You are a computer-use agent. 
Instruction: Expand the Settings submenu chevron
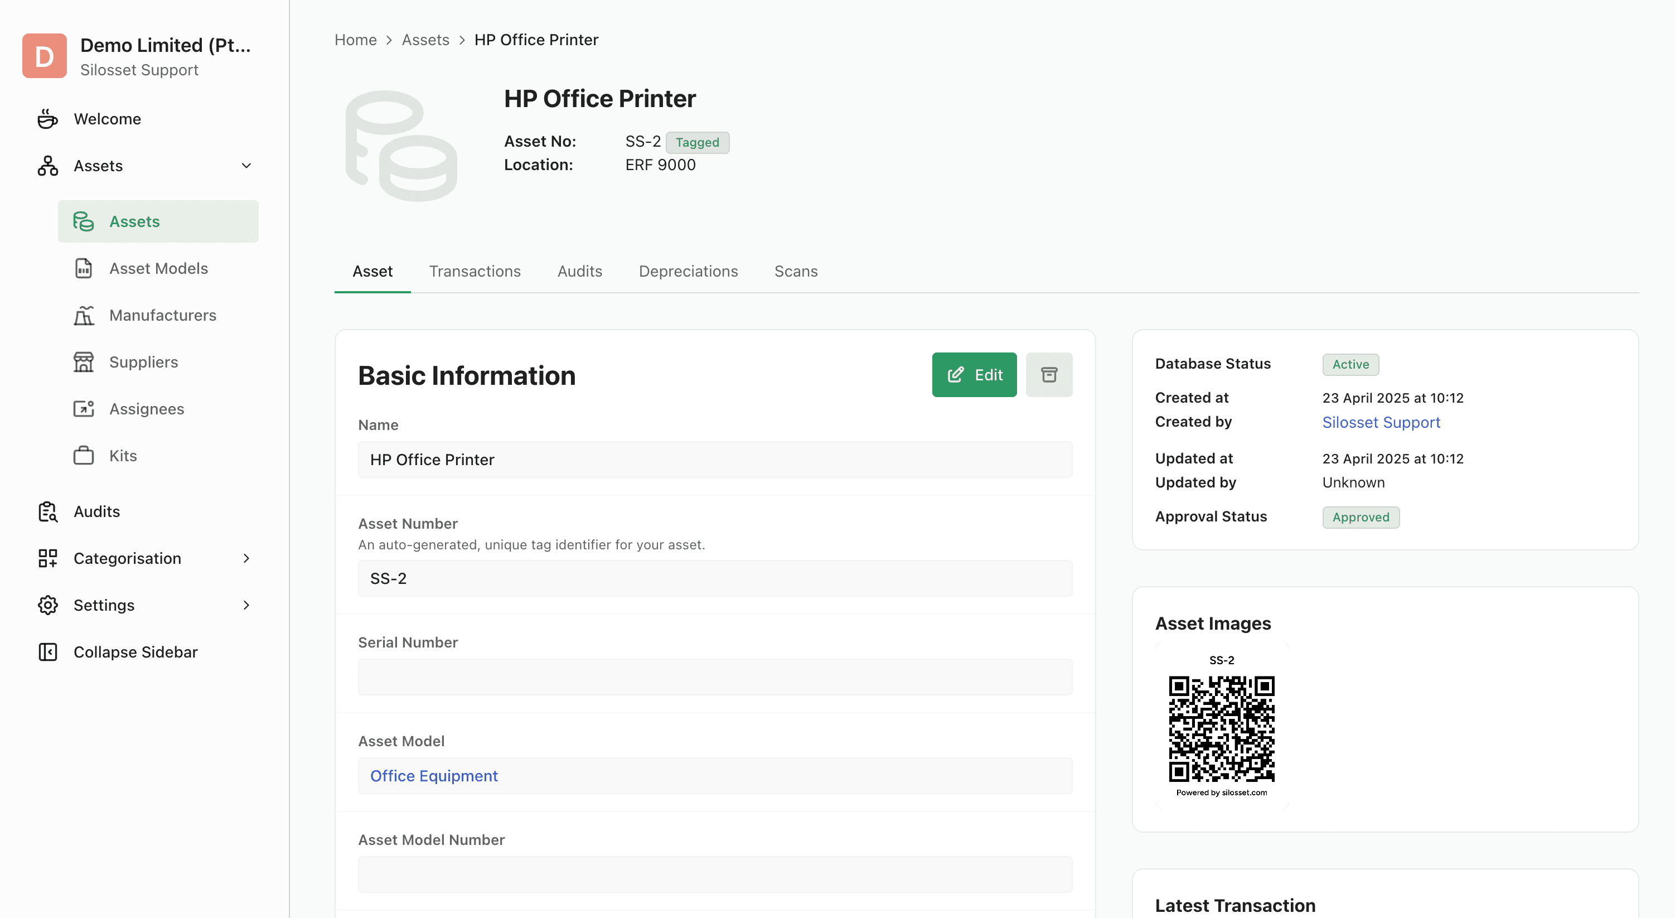(x=246, y=605)
